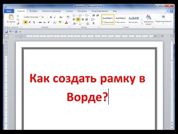Justify paragraph text

tap(86, 19)
